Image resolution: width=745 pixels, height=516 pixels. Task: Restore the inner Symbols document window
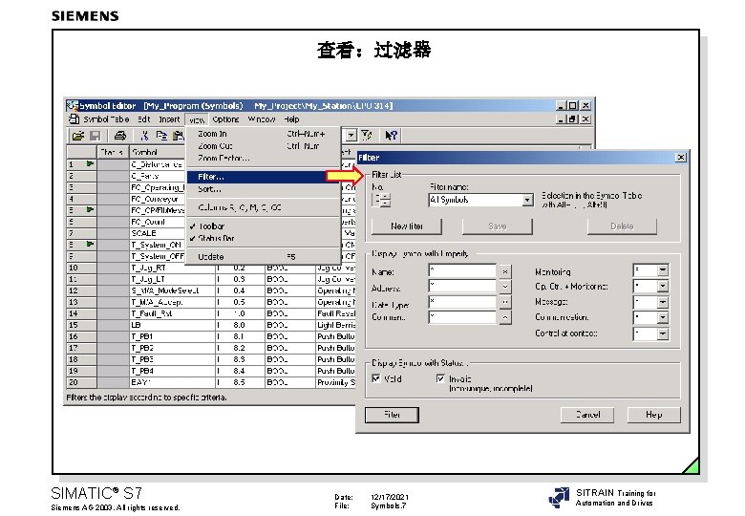click(x=573, y=119)
